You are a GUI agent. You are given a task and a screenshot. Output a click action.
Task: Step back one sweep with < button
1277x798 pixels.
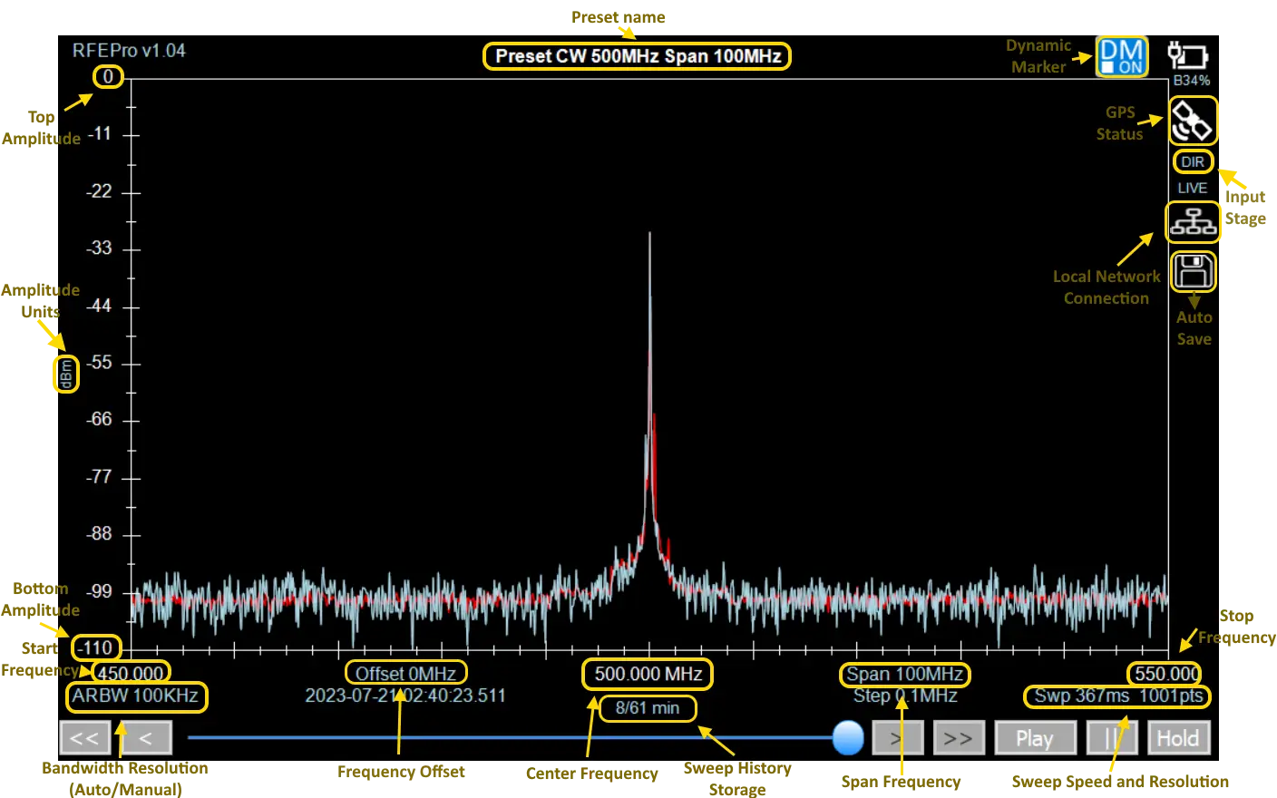(x=145, y=738)
